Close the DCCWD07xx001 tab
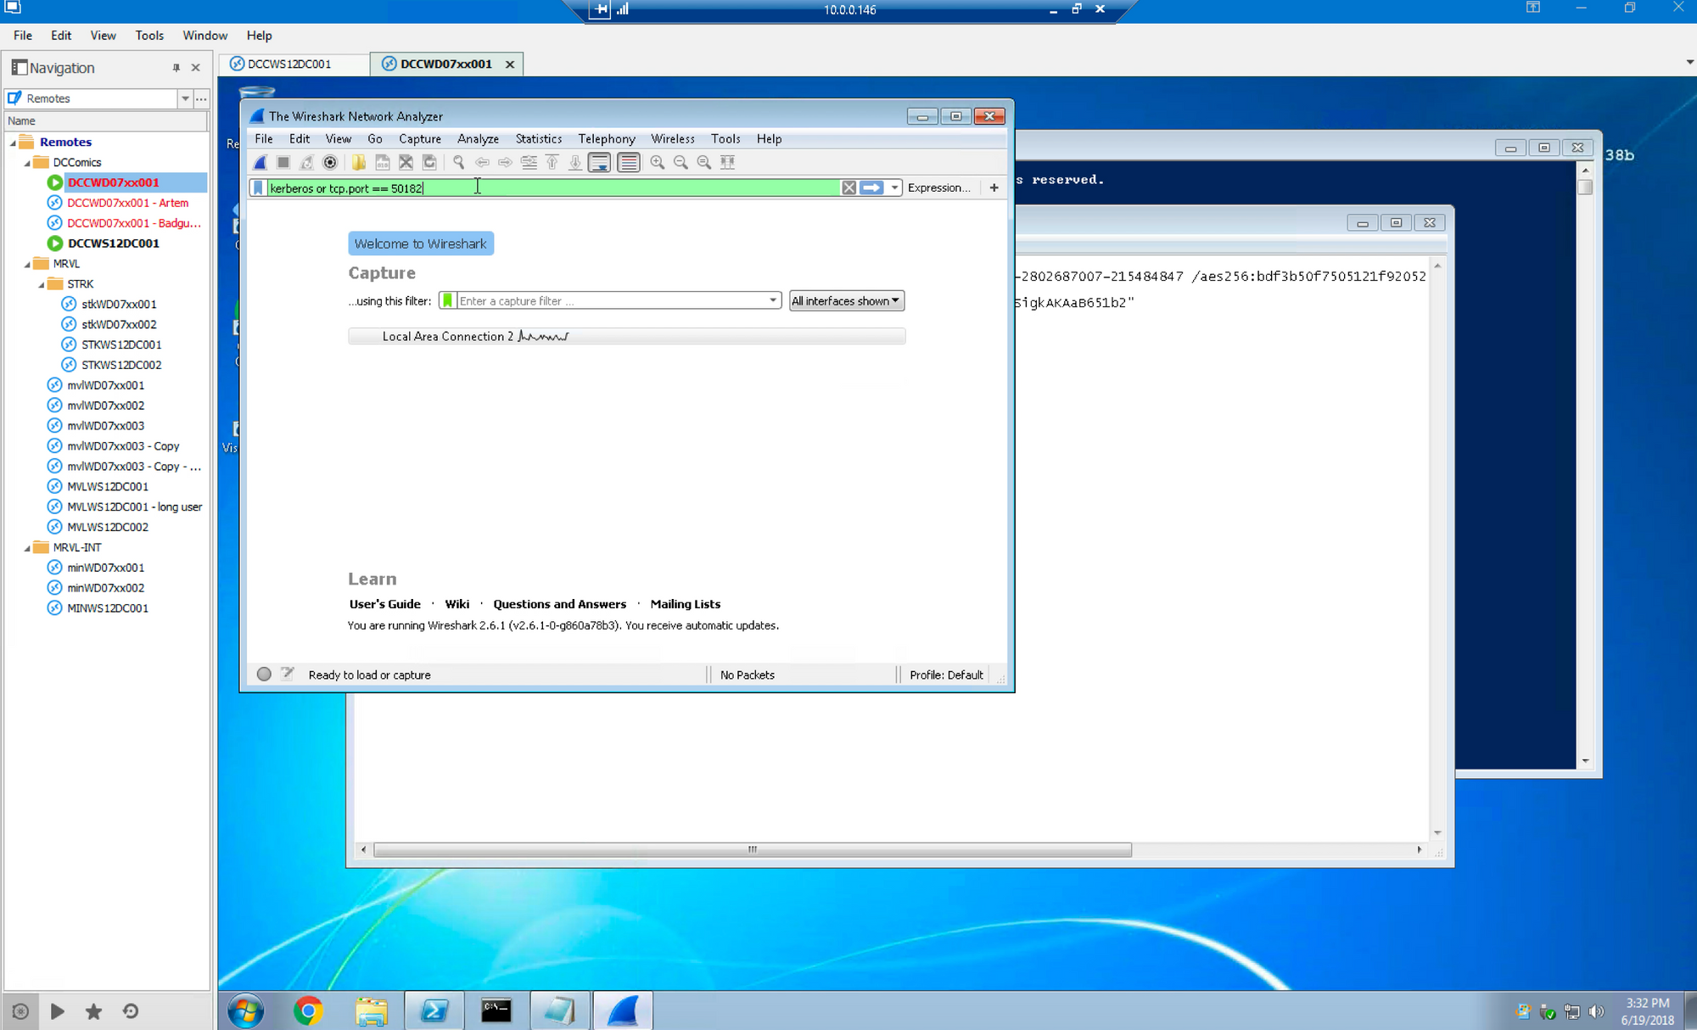Viewport: 1697px width, 1030px height. (510, 64)
